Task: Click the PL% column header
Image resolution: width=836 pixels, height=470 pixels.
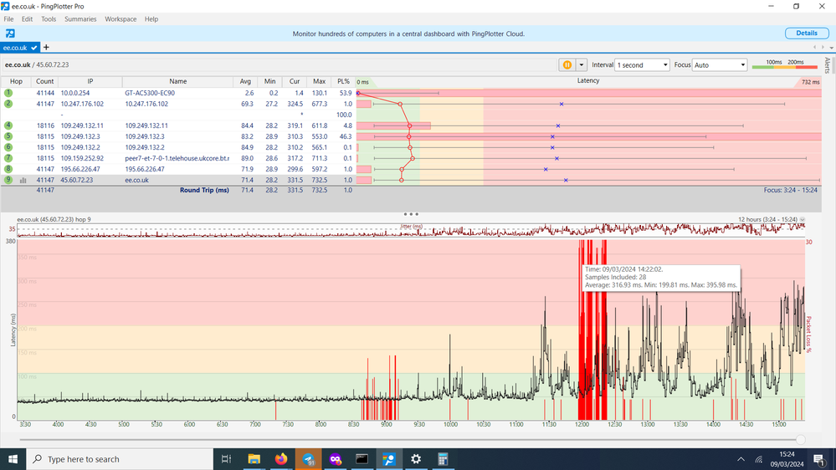Action: click(x=343, y=81)
